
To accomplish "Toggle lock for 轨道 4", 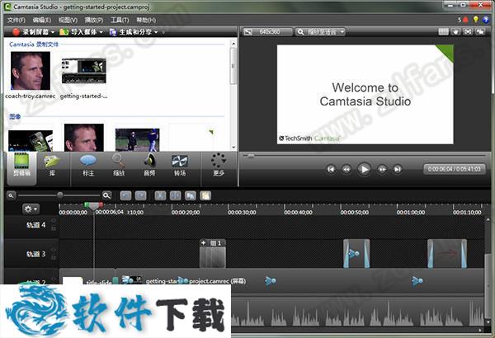I will click(x=54, y=228).
